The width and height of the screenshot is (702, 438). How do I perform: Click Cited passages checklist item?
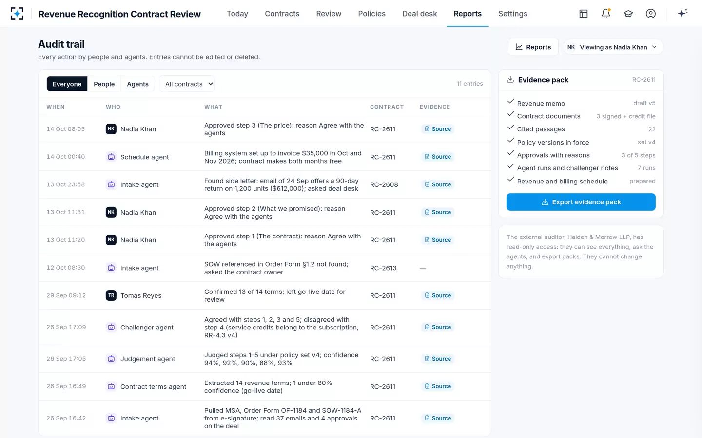(x=581, y=129)
